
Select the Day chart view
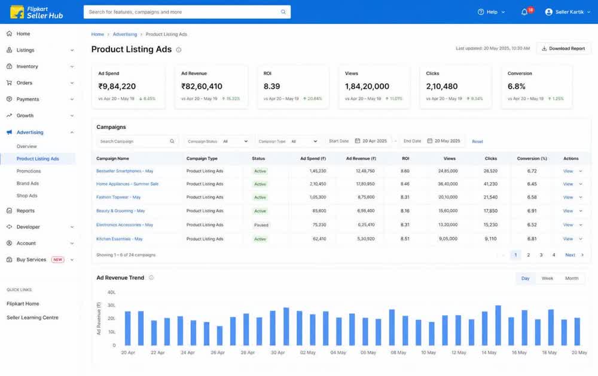click(x=525, y=278)
